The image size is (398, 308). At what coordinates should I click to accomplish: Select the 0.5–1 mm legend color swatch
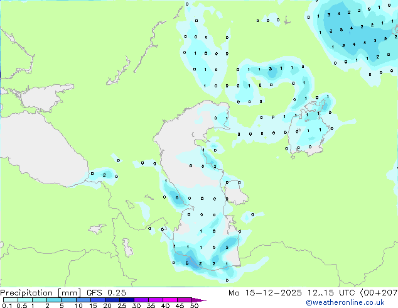click(25, 300)
